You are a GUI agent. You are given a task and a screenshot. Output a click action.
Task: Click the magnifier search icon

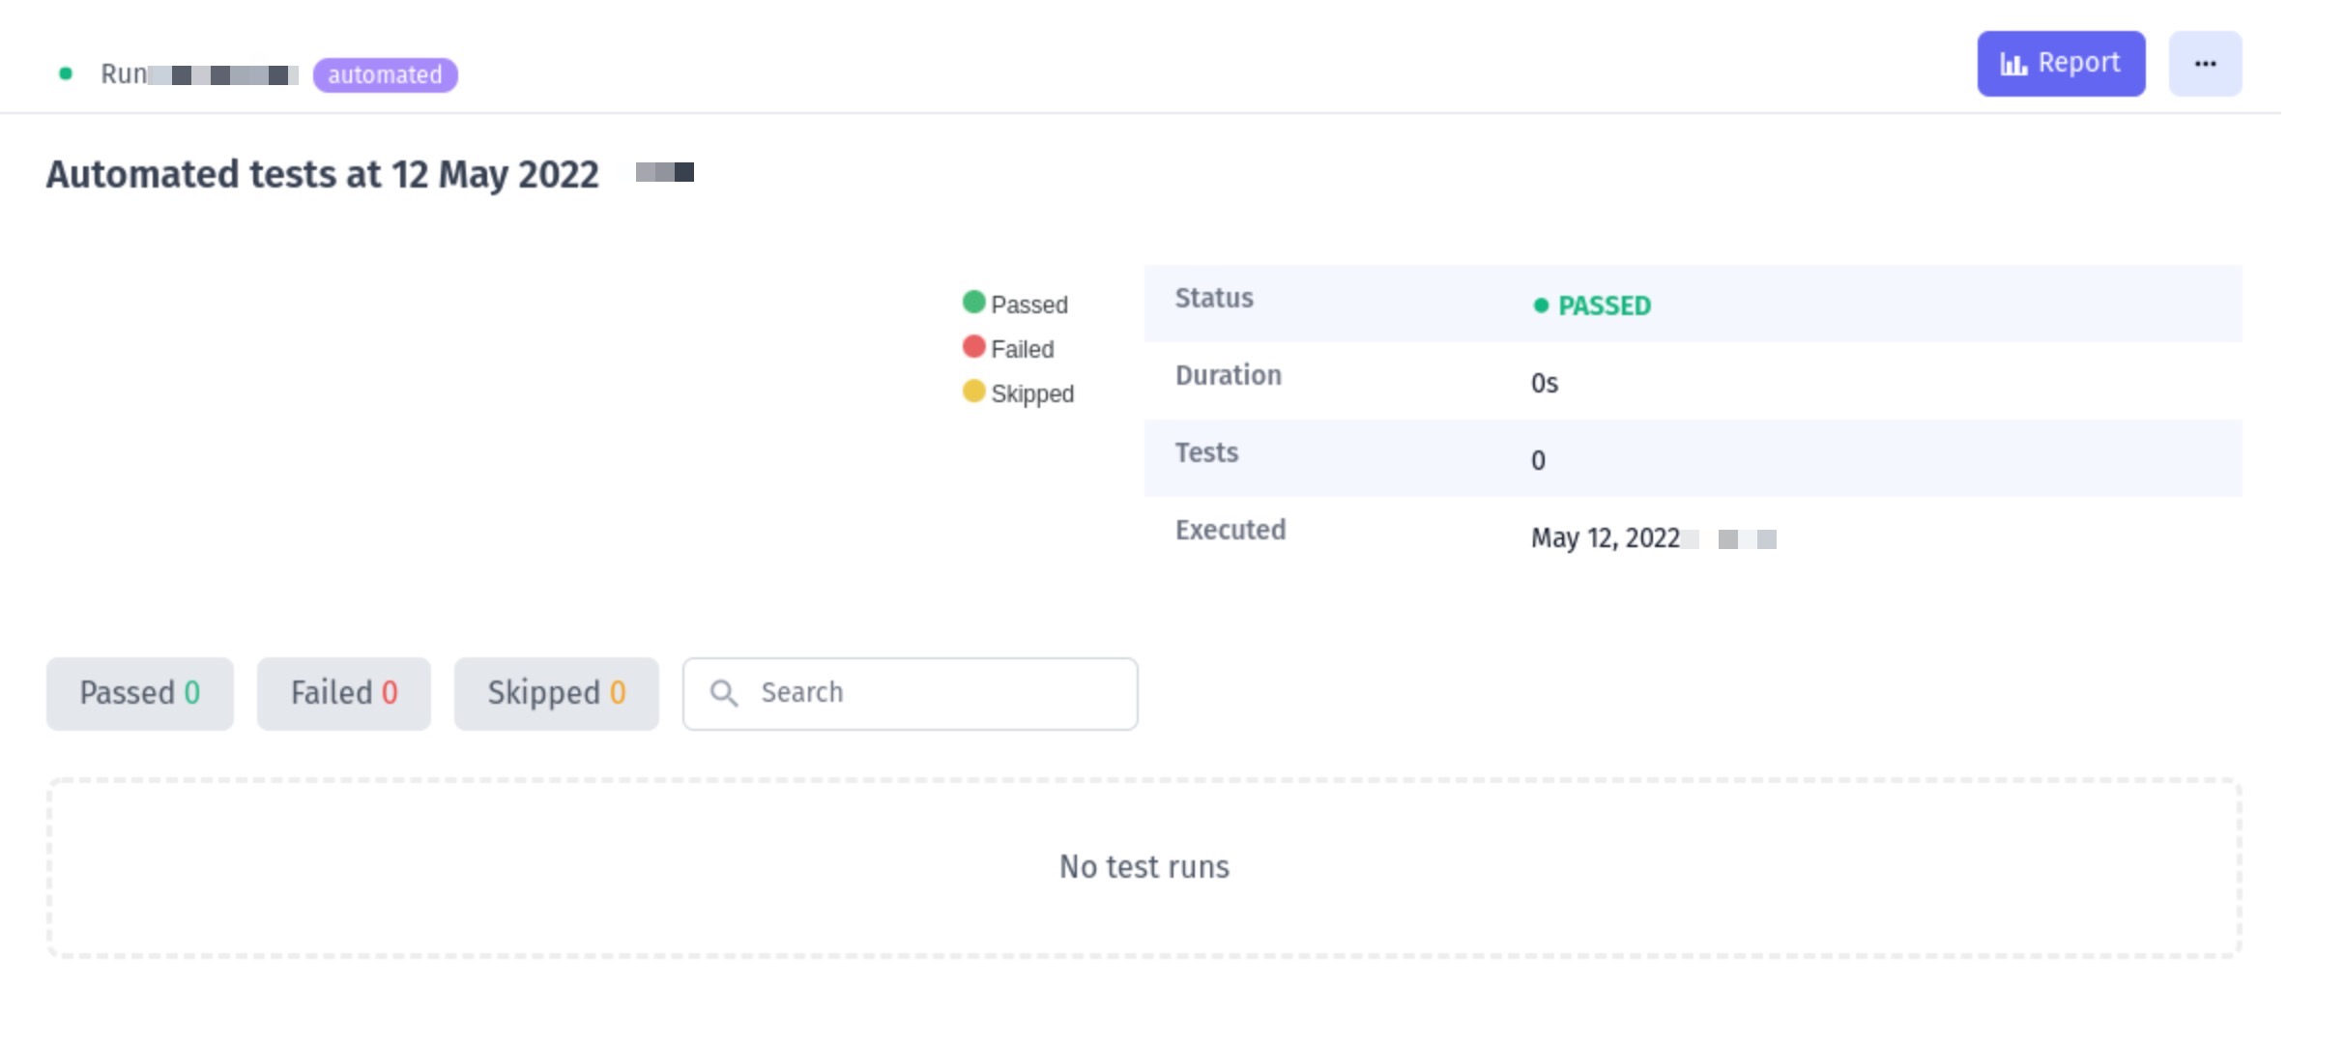pyautogui.click(x=723, y=693)
